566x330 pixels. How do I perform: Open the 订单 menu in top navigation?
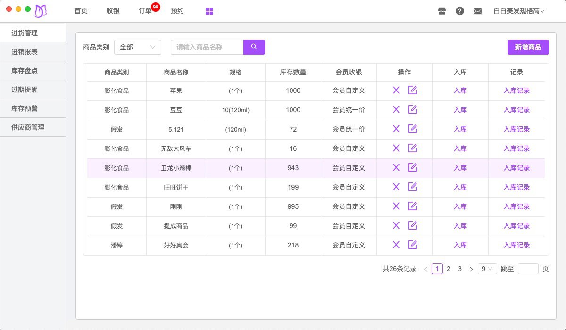click(145, 11)
